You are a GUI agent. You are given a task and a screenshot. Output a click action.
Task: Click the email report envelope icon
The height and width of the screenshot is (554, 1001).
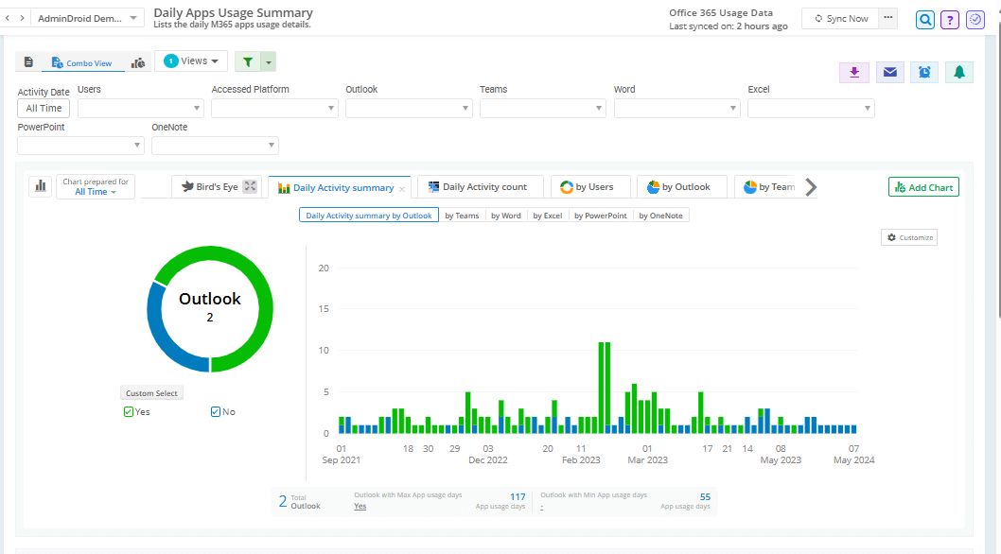coord(889,73)
